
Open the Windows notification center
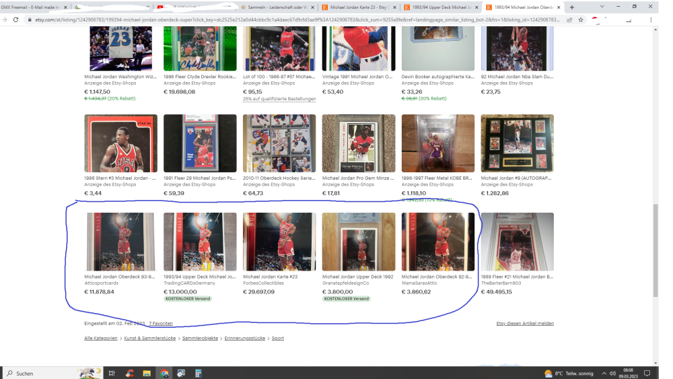(x=647, y=373)
